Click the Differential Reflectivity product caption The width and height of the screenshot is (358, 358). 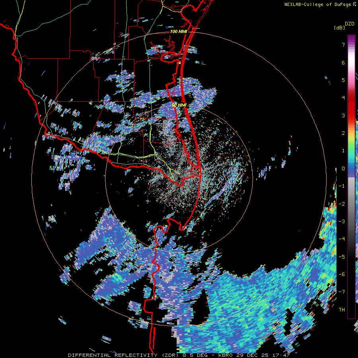pyautogui.click(x=179, y=355)
